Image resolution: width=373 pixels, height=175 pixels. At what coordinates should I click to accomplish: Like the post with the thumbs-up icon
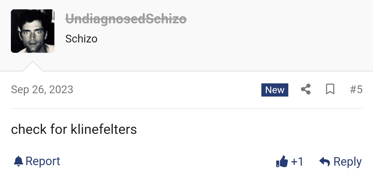coord(282,162)
